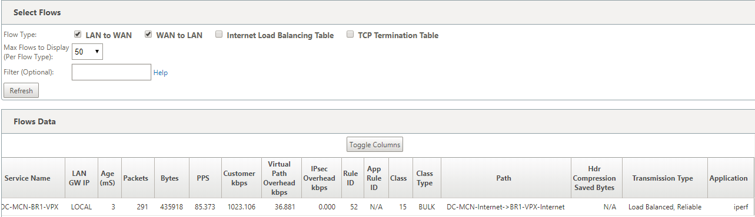Enable TCP Termination Table checkbox

coord(351,35)
